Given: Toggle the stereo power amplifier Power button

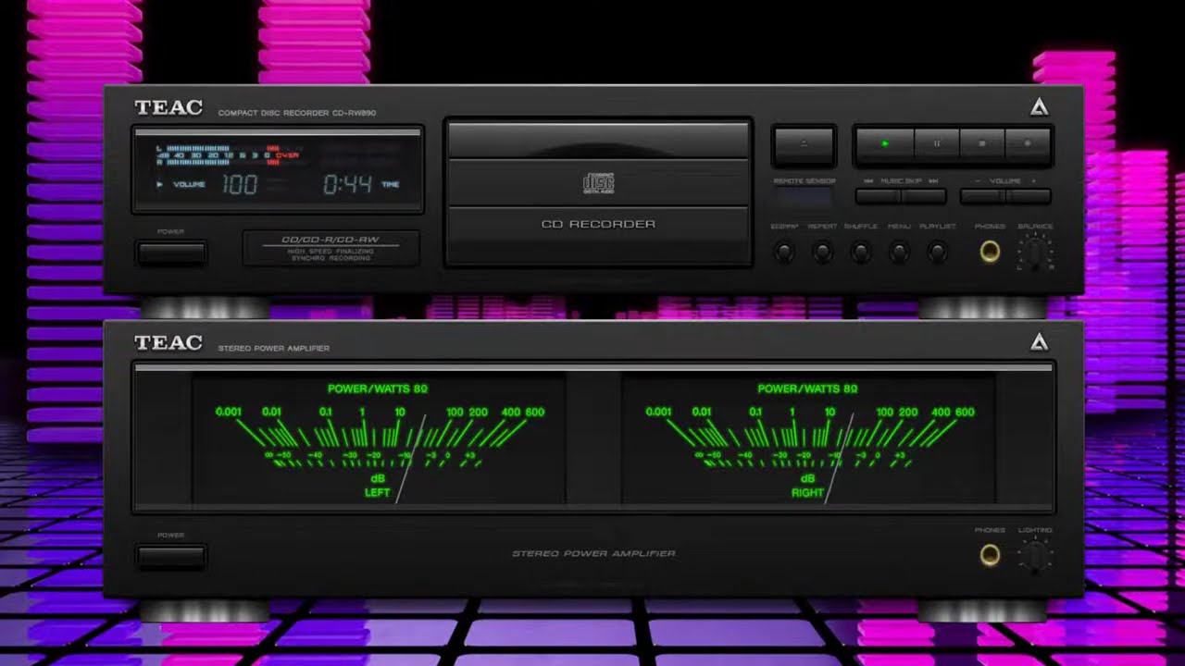Looking at the screenshot, I should [171, 556].
